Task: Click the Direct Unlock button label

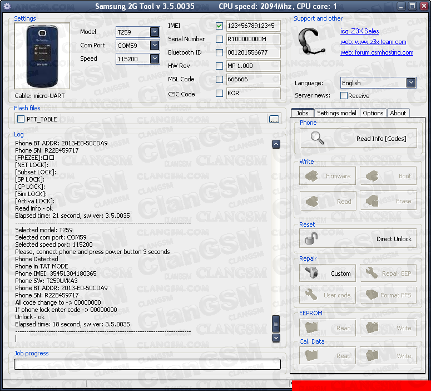Action: 394,239
